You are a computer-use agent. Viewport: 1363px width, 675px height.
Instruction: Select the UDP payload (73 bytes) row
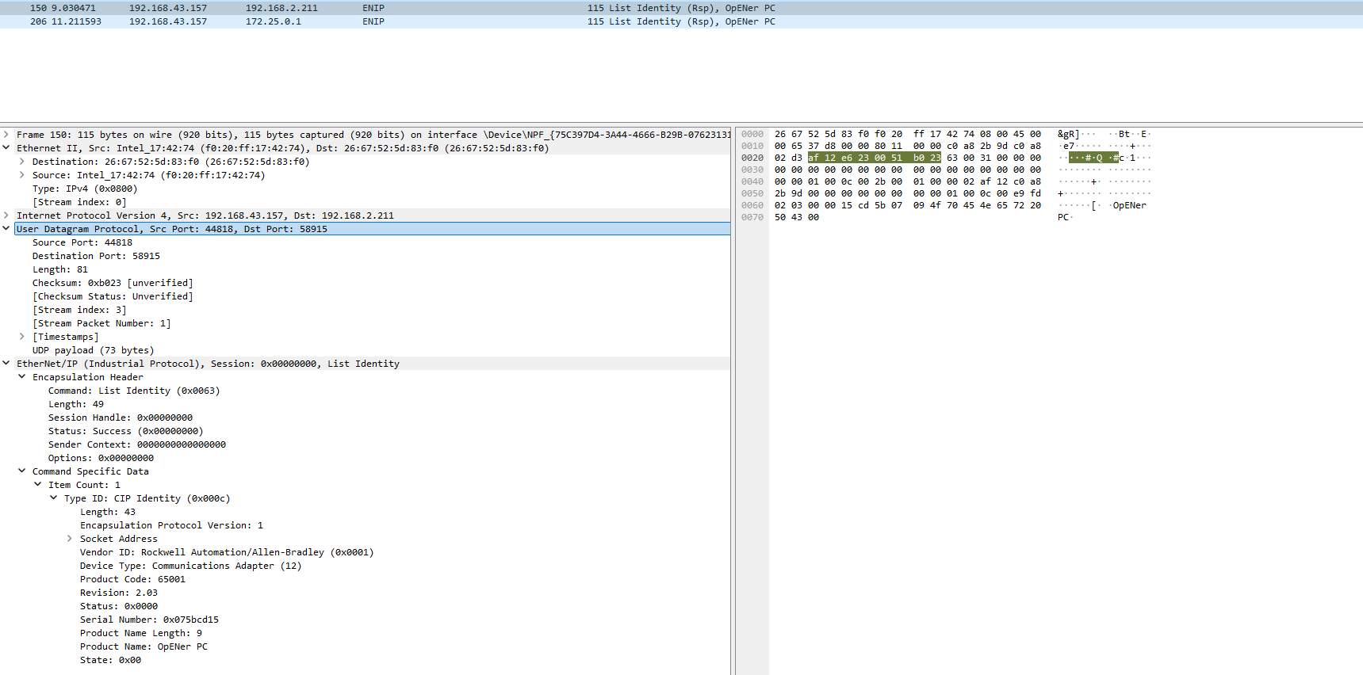pyautogui.click(x=93, y=350)
